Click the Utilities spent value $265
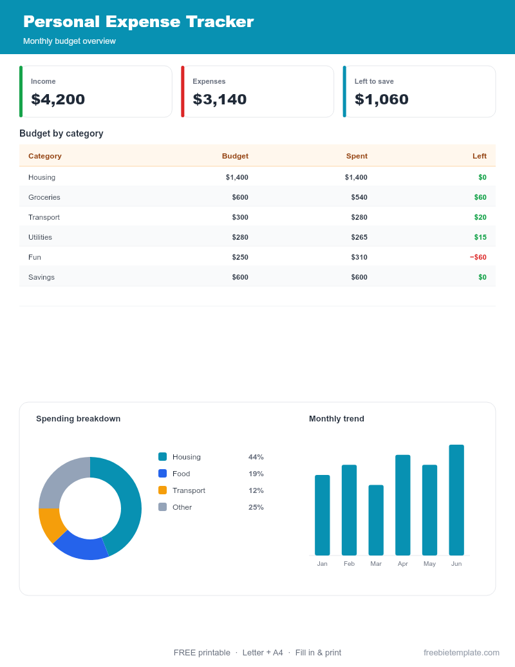 (359, 237)
